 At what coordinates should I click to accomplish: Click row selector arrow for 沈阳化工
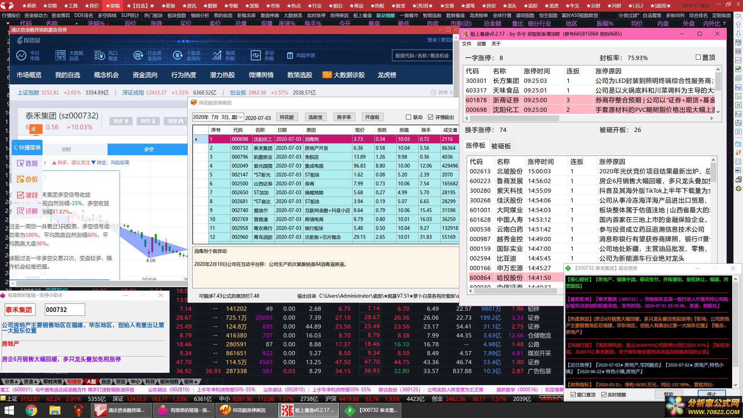click(197, 139)
